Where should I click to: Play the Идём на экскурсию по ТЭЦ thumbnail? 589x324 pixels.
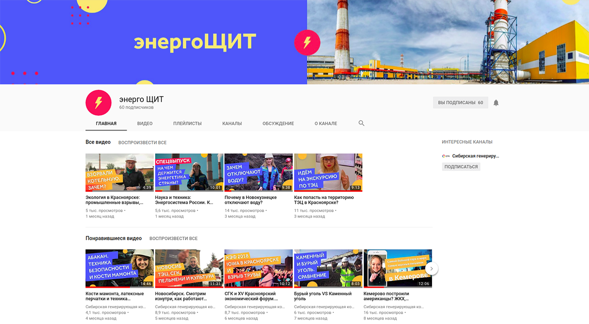coord(328,173)
